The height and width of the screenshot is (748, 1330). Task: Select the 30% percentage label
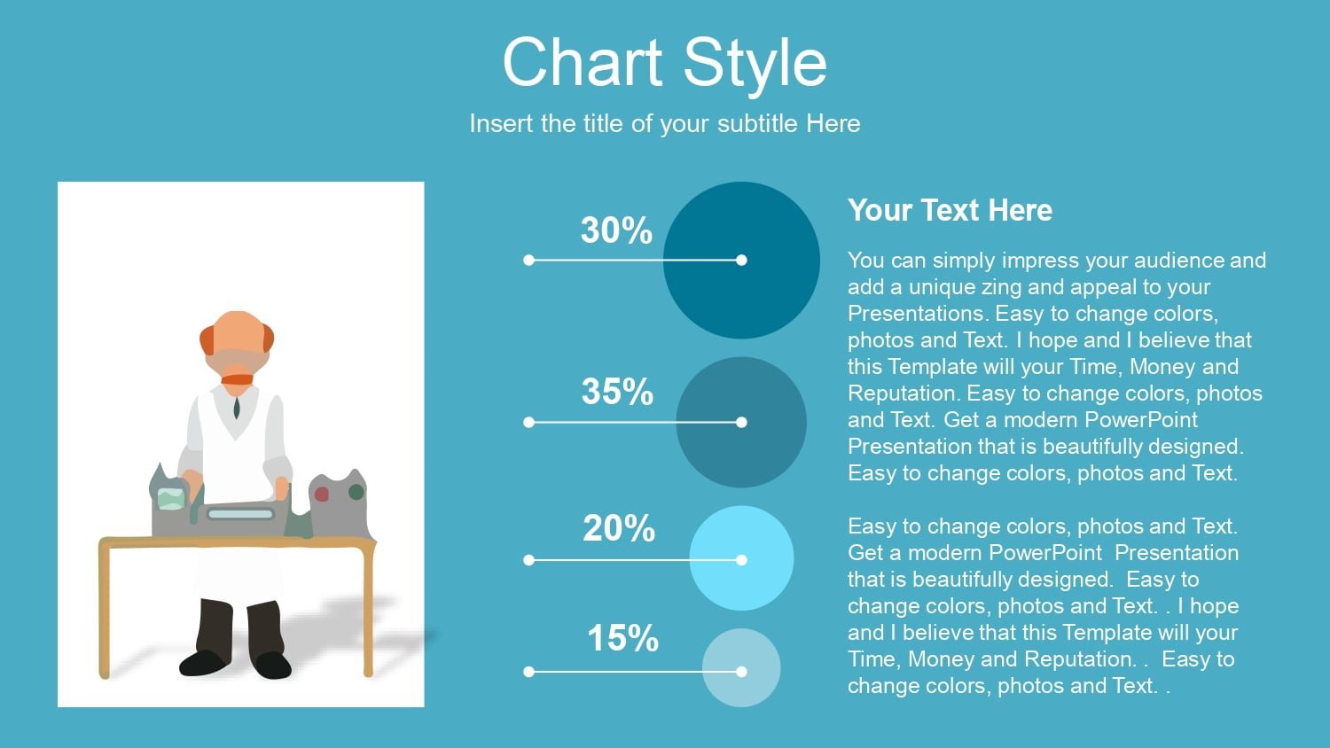click(x=616, y=230)
